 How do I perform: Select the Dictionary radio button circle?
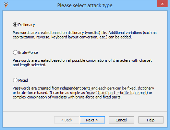tap(15, 25)
